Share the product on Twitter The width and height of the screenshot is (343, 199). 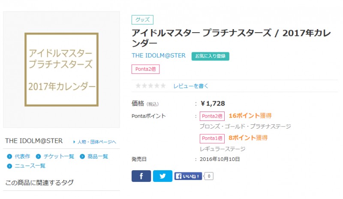pyautogui.click(x=162, y=176)
